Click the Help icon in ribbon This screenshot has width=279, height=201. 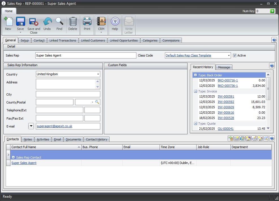click(115, 22)
